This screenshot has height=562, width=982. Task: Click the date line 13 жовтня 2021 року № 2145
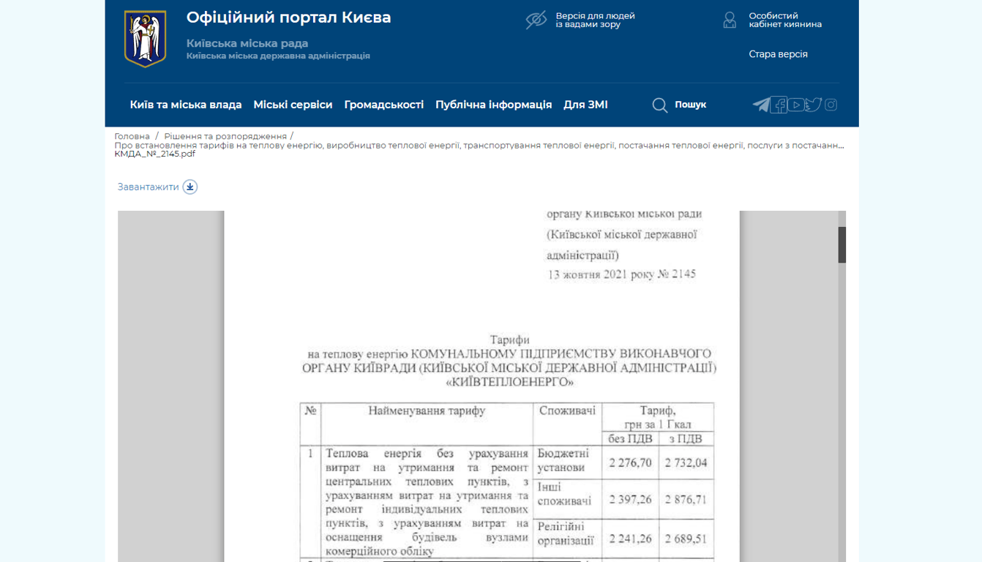point(622,274)
